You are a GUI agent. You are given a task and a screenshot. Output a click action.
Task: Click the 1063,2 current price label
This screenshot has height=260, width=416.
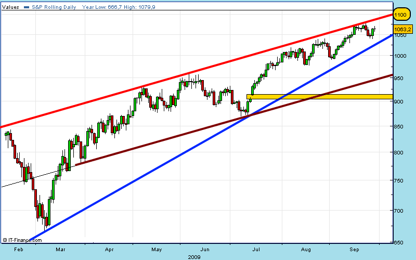tap(401, 30)
